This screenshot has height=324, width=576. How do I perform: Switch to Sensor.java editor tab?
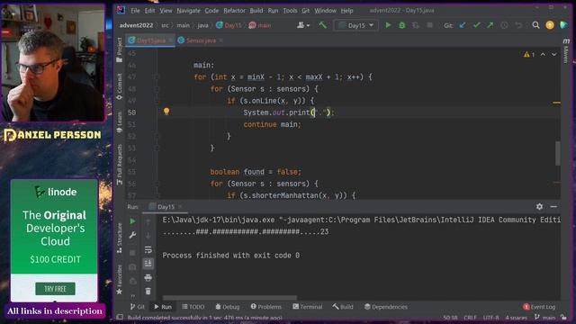(x=201, y=40)
